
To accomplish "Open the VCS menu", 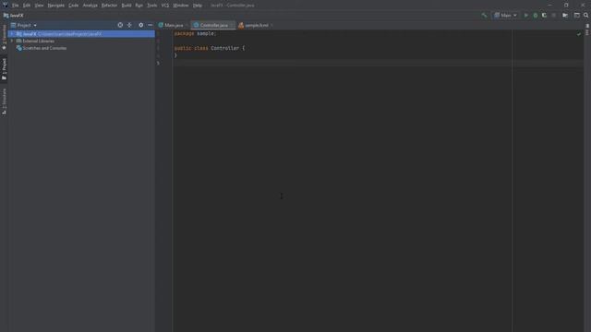I will 165,6.
